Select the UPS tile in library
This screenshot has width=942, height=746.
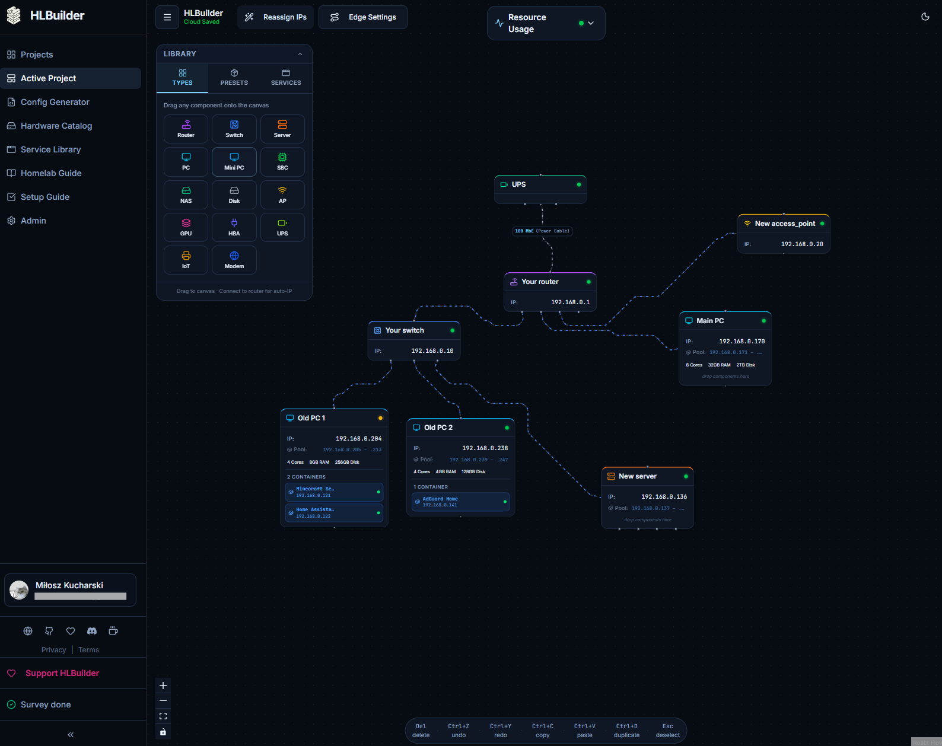[282, 227]
